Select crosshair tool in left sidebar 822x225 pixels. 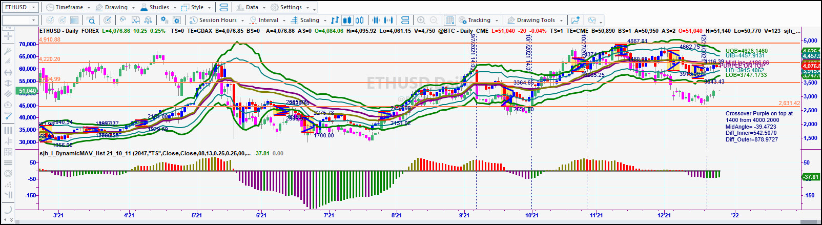(x=8, y=36)
